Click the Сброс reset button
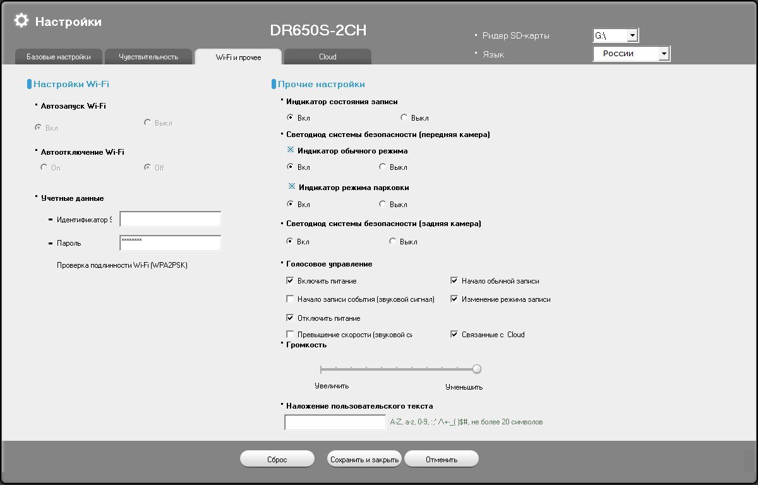The width and height of the screenshot is (758, 485). click(277, 459)
